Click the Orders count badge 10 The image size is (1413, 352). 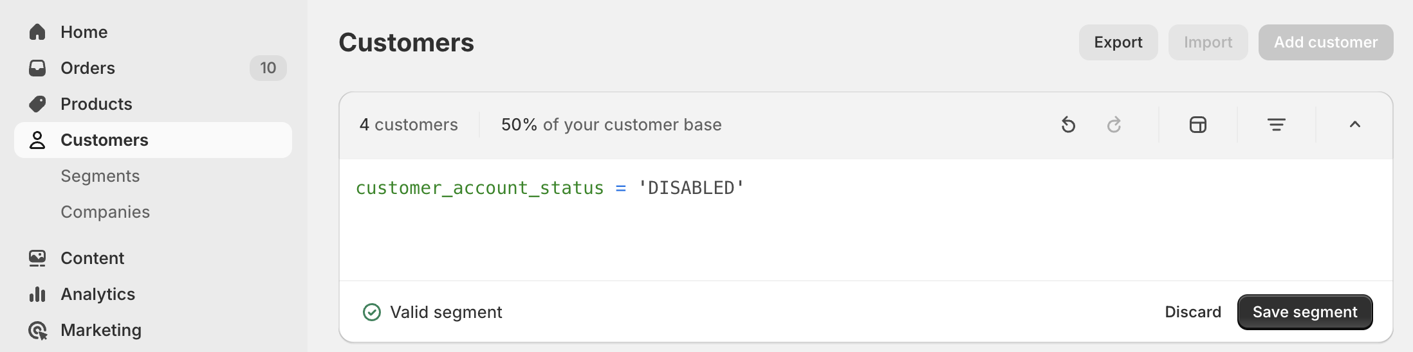point(268,68)
